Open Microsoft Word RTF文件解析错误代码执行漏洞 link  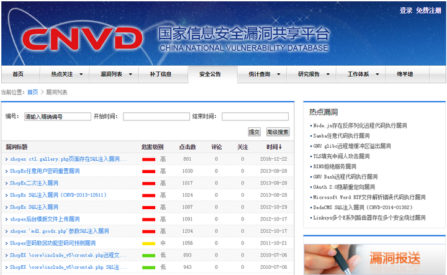pos(369,197)
